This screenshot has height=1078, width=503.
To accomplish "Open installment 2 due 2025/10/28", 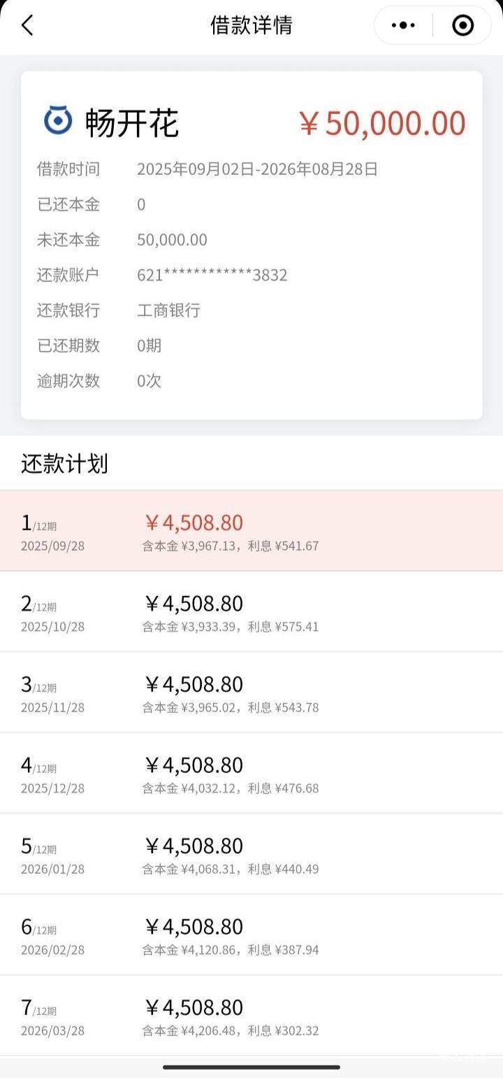I will point(251,612).
